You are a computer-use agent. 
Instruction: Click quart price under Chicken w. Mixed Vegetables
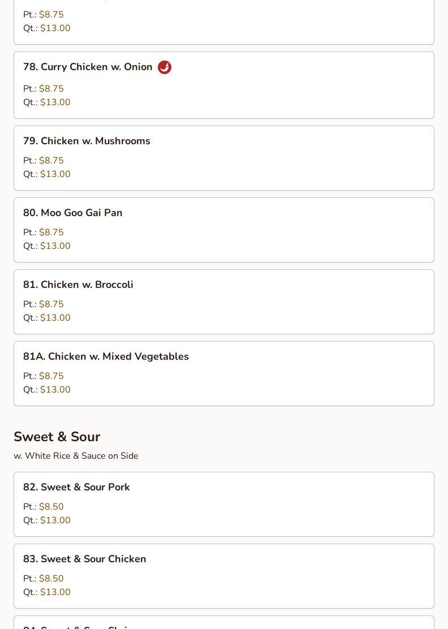tap(55, 390)
